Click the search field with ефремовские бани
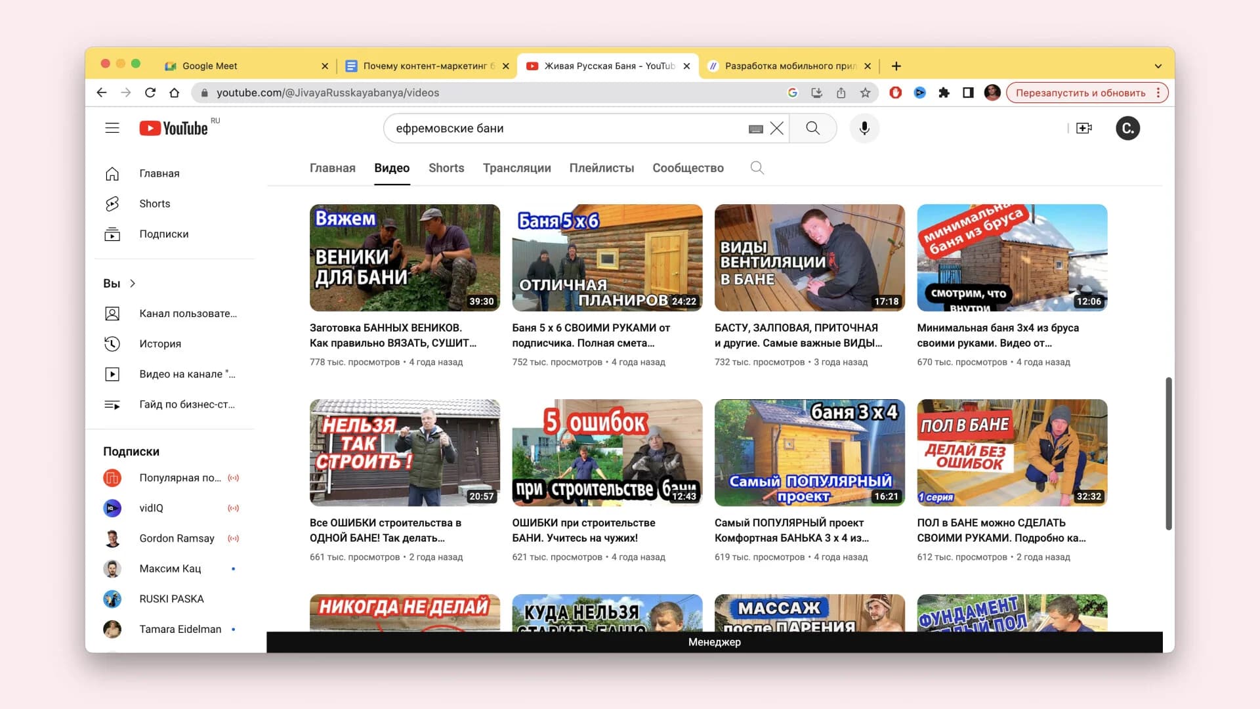Image resolution: width=1260 pixels, height=709 pixels. [x=564, y=129]
